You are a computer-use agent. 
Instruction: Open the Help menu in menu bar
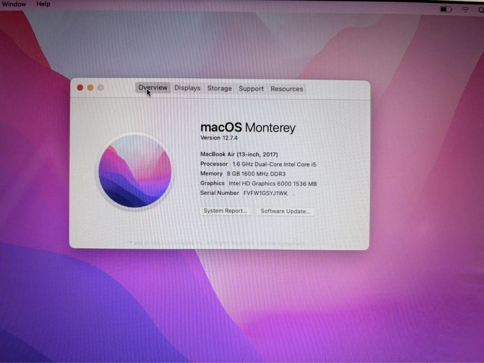click(x=43, y=4)
